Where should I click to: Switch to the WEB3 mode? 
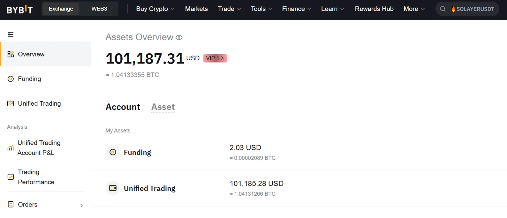(x=99, y=9)
